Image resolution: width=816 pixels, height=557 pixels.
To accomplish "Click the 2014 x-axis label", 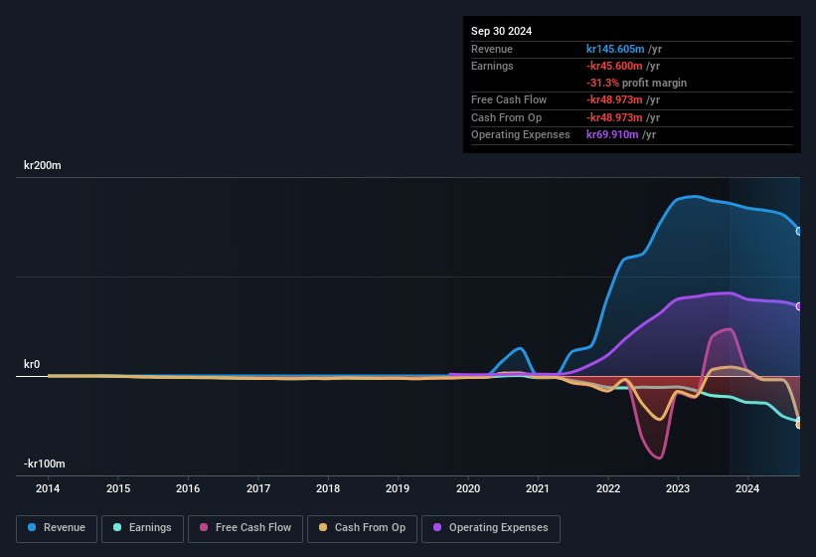I will coord(48,488).
